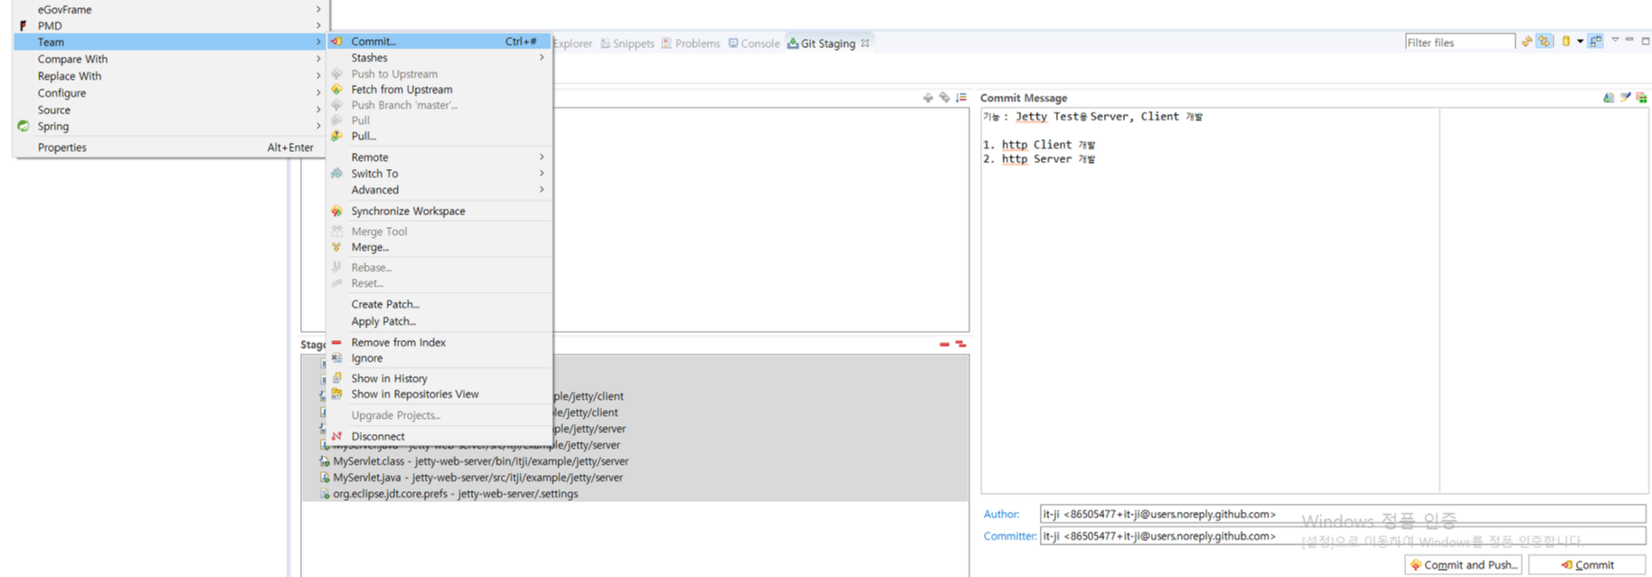Screen dimensions: 1652x577
Task: Choose Create Patch...
Action: pyautogui.click(x=439, y=304)
